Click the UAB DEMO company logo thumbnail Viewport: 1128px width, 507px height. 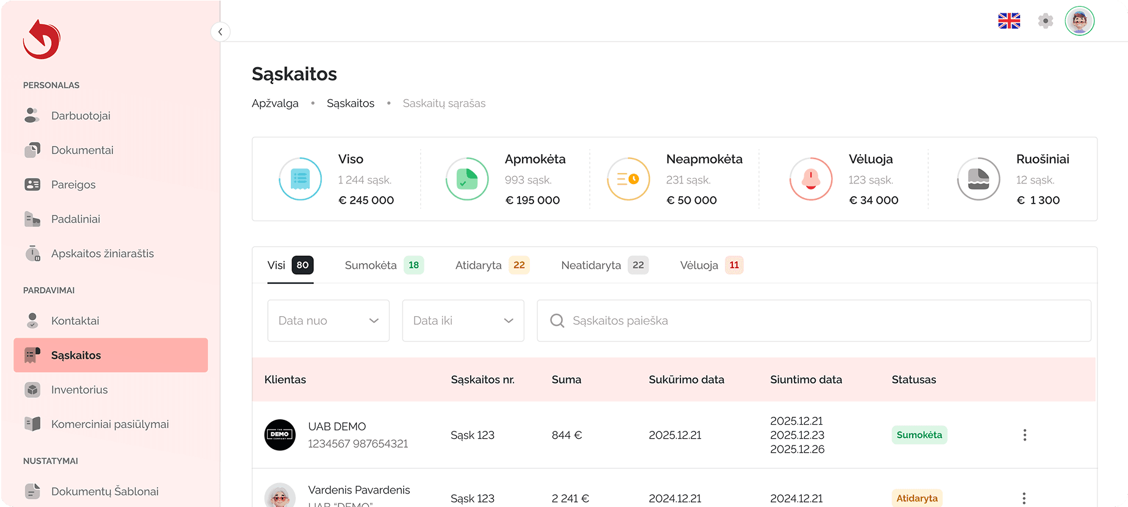click(280, 435)
